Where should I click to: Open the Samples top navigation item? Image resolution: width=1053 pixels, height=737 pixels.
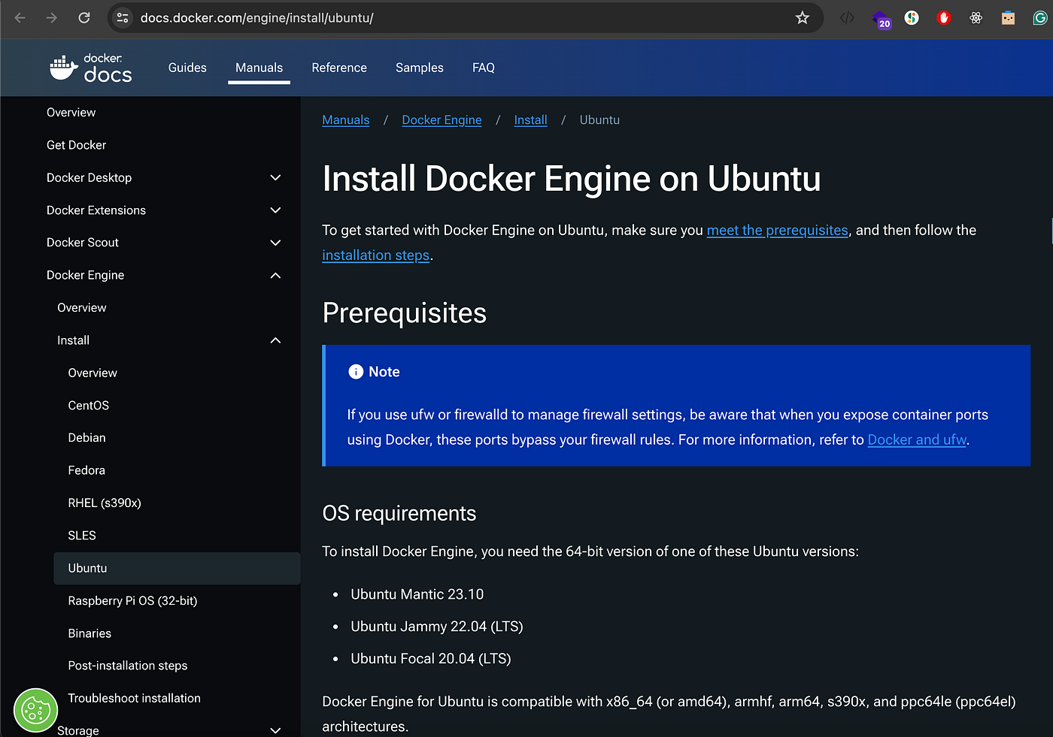click(420, 68)
